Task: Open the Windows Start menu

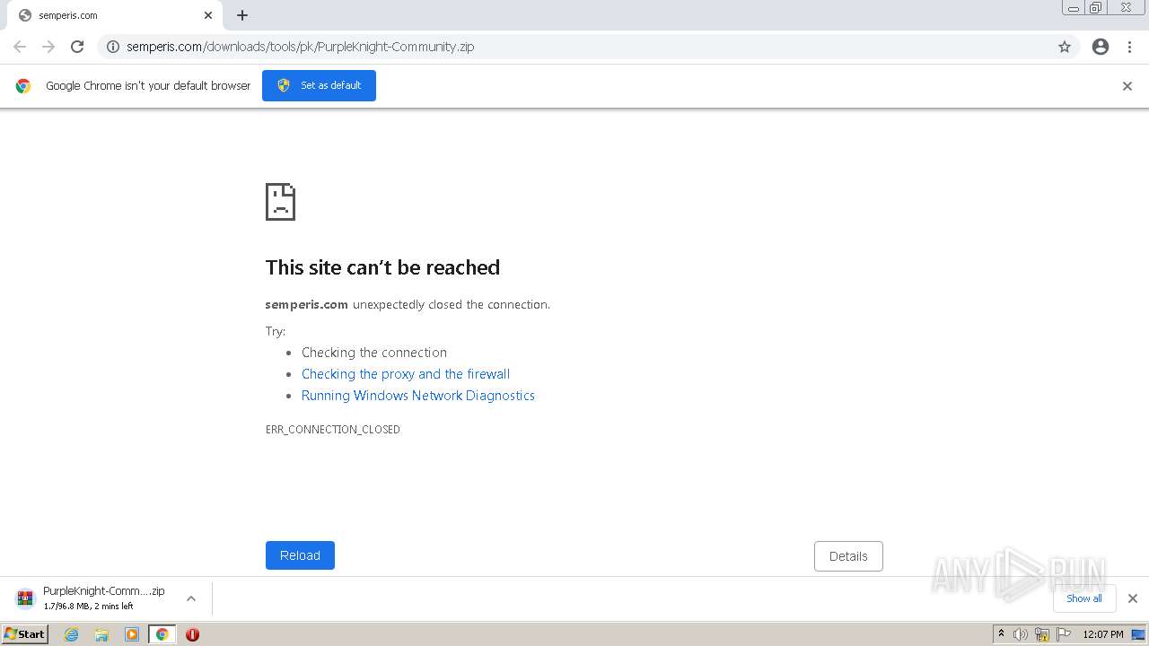Action: coord(25,634)
